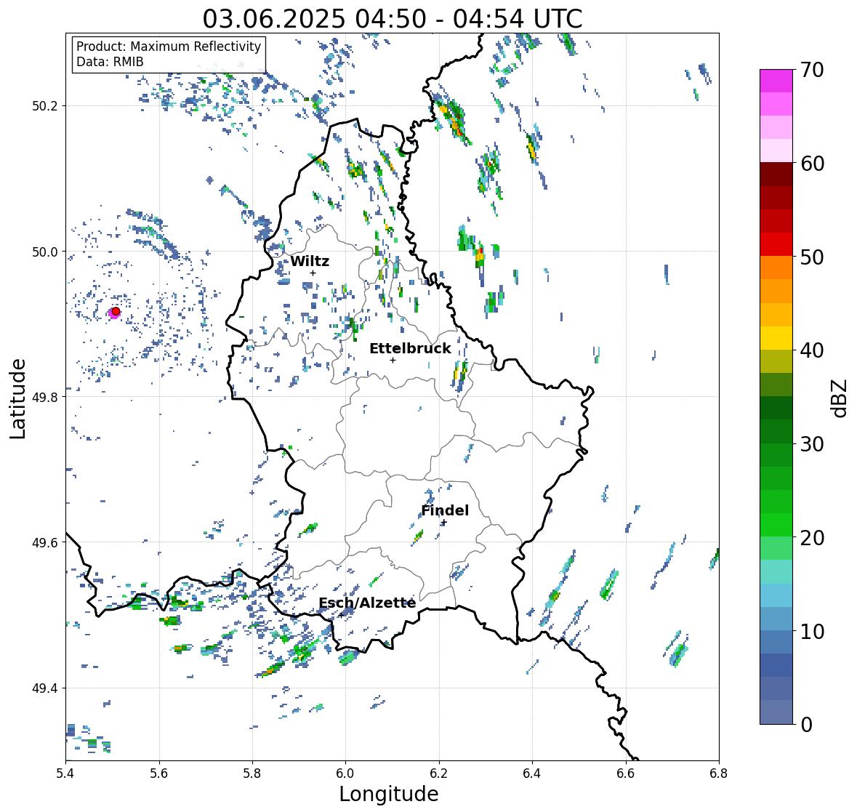Click the plus marker below the Findel label
The image size is (857, 812).
pyautogui.click(x=444, y=523)
